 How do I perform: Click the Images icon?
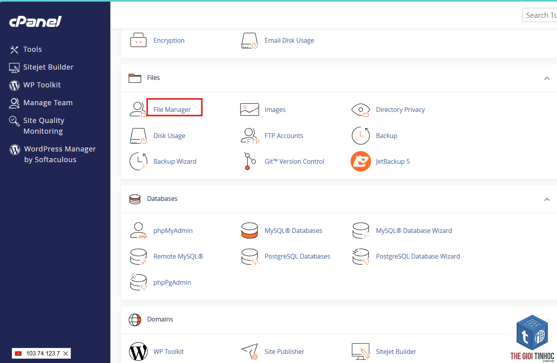250,110
